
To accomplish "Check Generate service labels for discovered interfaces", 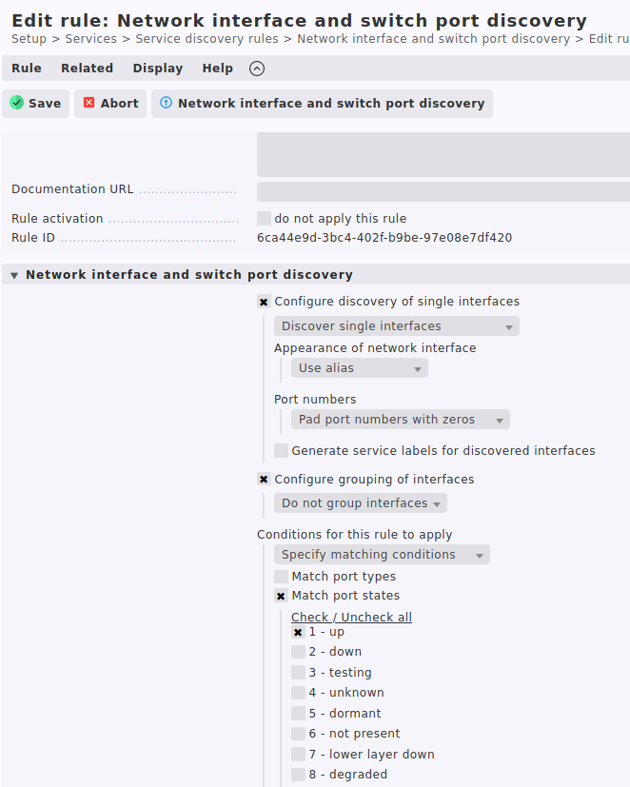I will pyautogui.click(x=281, y=450).
